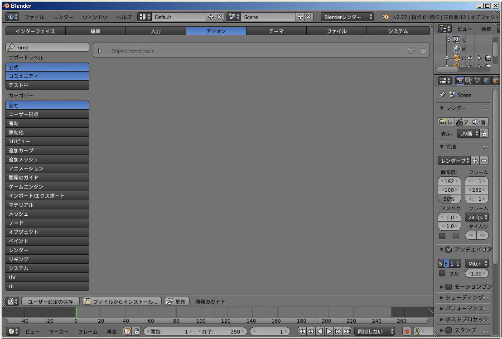Select the Render properties camera tab

(460, 81)
